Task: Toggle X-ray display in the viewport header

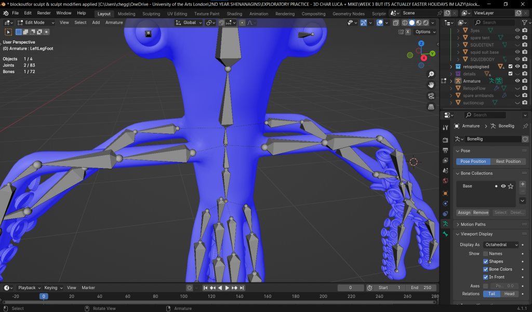Action: (395, 23)
